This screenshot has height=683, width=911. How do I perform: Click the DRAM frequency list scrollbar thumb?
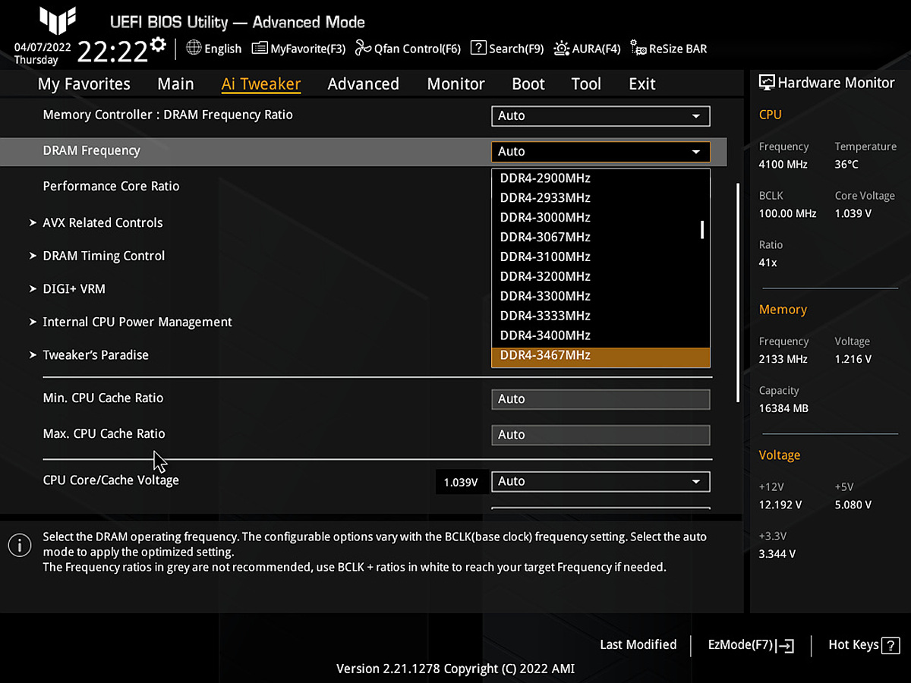(x=703, y=229)
